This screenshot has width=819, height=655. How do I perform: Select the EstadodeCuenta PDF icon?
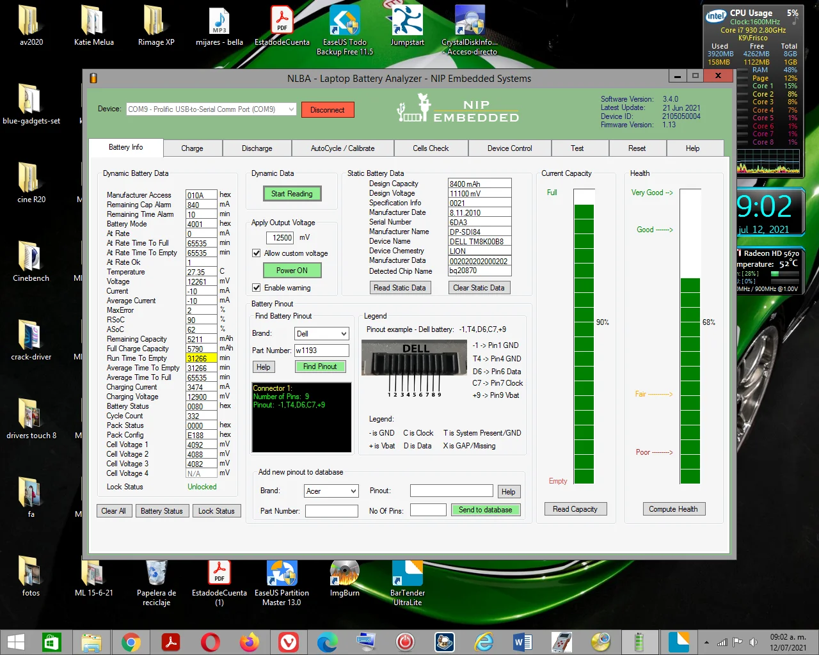coord(282,26)
